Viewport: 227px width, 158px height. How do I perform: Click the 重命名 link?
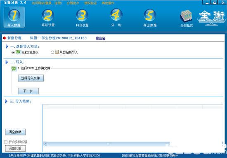(100, 38)
